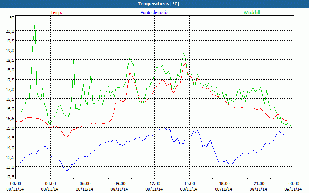
Task: Click the '18,5' y-axis value
Action: pos(10,60)
